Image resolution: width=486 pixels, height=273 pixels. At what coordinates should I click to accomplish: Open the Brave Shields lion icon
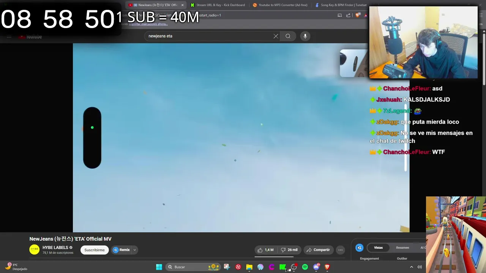click(x=358, y=15)
